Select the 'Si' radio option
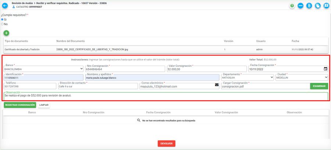 click(x=2, y=19)
